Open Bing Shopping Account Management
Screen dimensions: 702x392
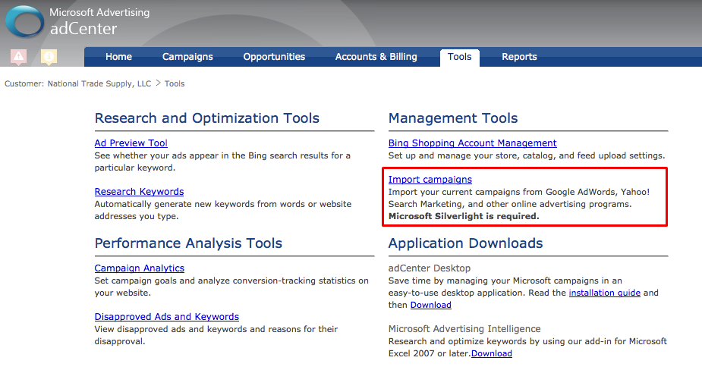pyautogui.click(x=472, y=143)
